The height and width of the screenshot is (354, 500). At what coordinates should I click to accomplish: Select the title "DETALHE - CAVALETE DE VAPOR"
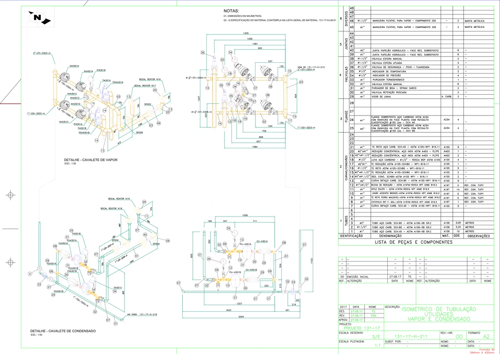[91, 160]
